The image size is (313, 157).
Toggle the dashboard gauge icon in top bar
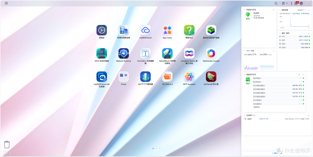click(x=301, y=3)
